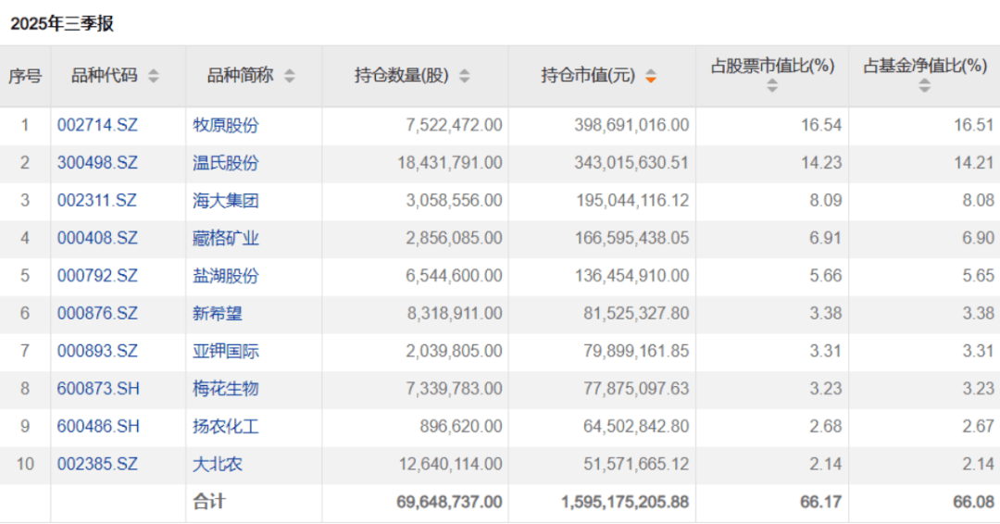The height and width of the screenshot is (524, 1000).
Task: Open stock code 000893.SZ link
Action: 97,351
